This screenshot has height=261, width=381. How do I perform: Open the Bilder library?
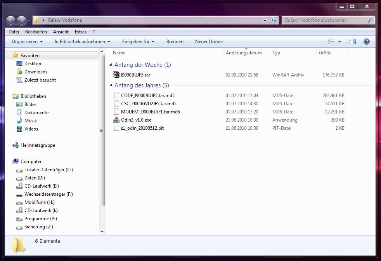click(x=30, y=104)
